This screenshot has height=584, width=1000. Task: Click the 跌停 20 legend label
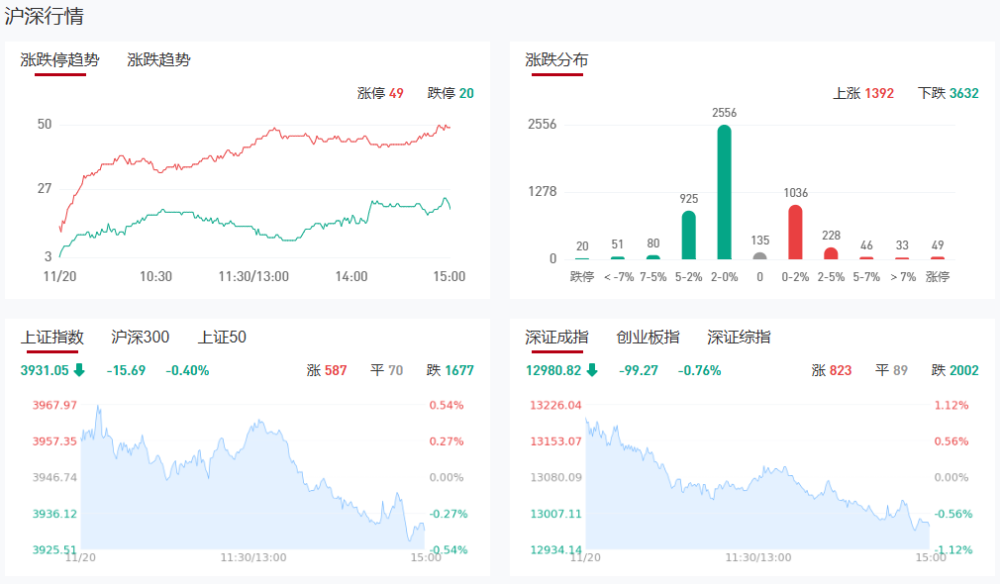click(x=450, y=93)
